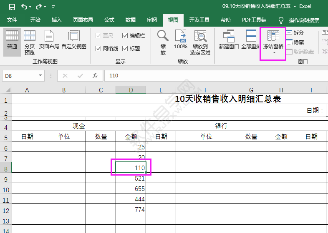Viewport: 328px width, 233px height.
Task: Open Customize Quick Access Toolbar dropdown
Action: (x=53, y=7)
